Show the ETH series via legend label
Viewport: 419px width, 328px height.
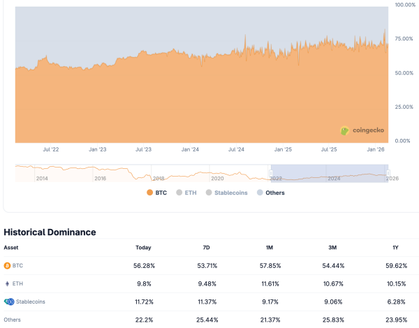(191, 193)
